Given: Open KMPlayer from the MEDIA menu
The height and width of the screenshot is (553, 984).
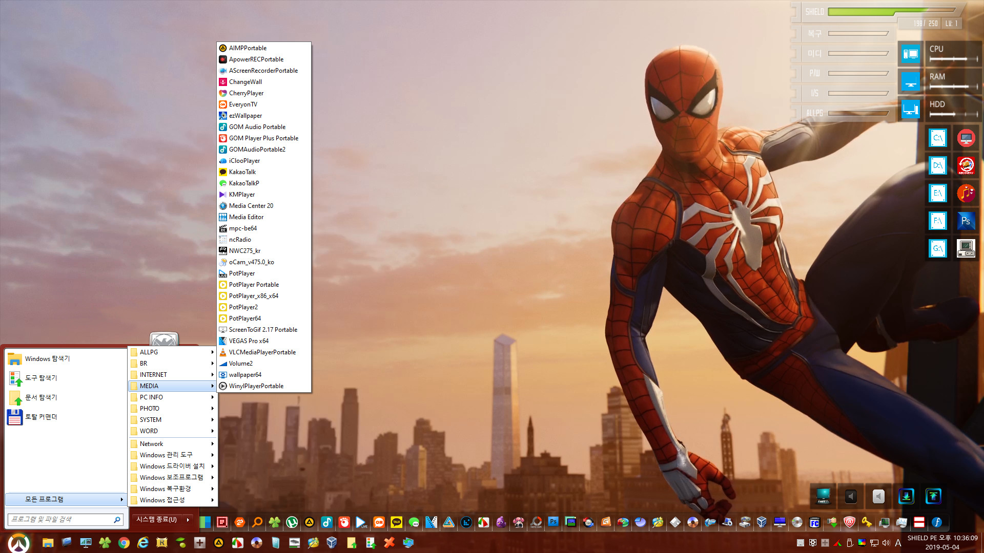Looking at the screenshot, I should [264, 195].
